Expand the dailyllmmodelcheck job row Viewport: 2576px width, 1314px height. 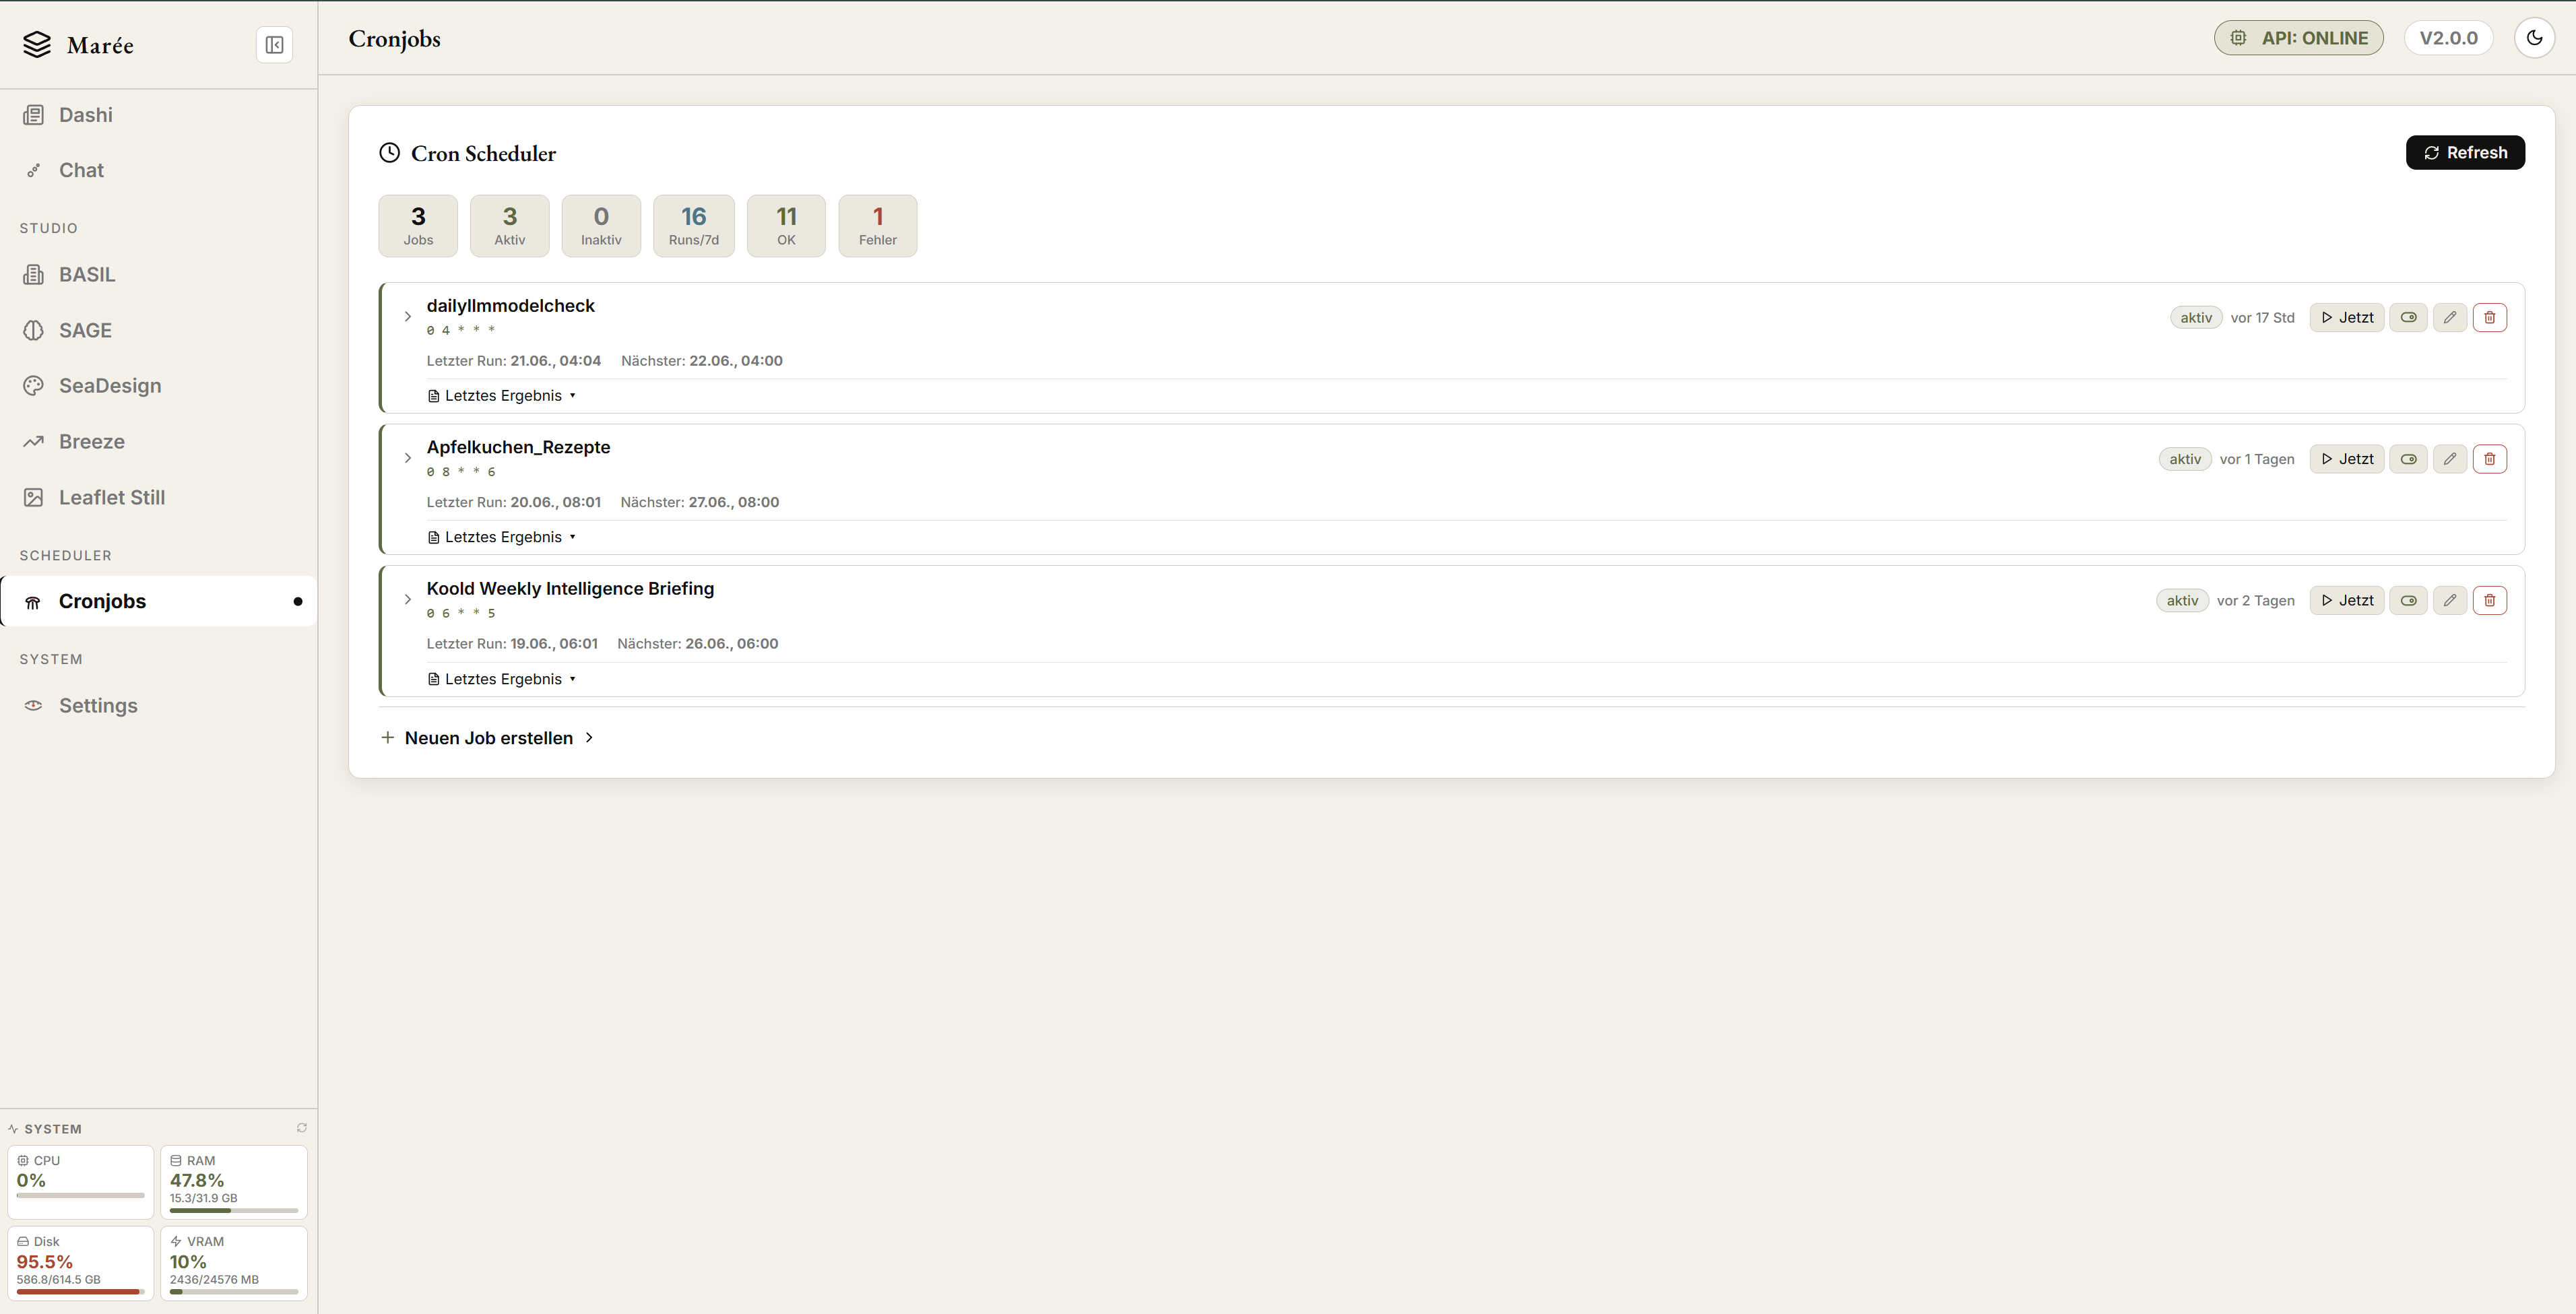click(x=407, y=317)
